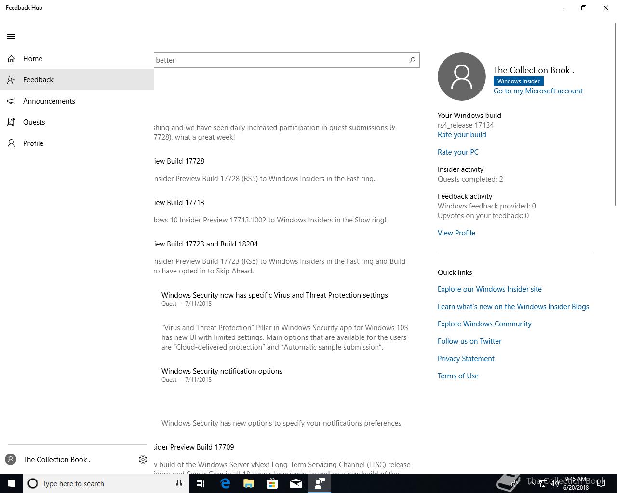Image resolution: width=617 pixels, height=493 pixels.
Task: Click the Profile person icon
Action: 12,143
